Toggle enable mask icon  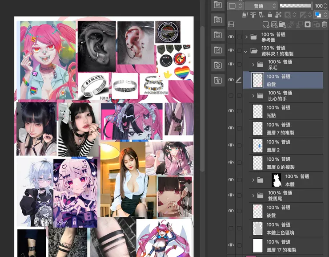[x=287, y=15]
